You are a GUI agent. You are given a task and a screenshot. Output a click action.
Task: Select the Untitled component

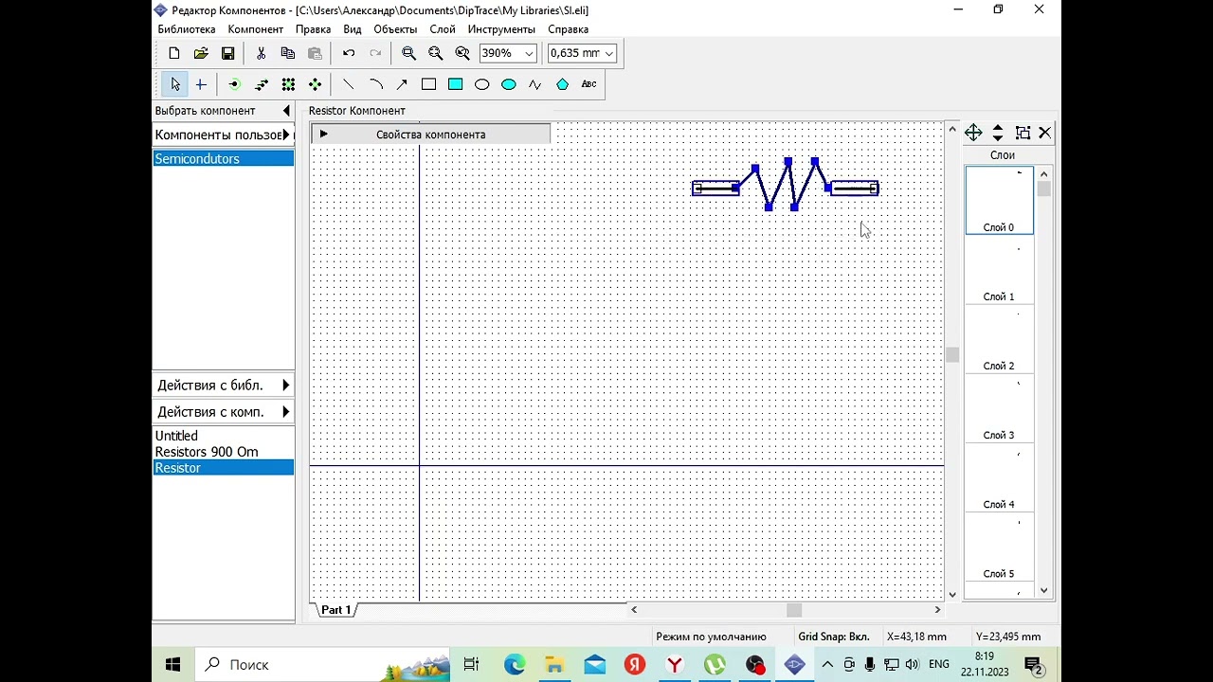tap(224, 436)
